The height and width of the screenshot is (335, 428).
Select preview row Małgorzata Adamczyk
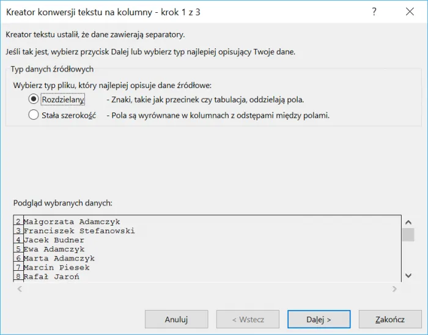tap(72, 222)
